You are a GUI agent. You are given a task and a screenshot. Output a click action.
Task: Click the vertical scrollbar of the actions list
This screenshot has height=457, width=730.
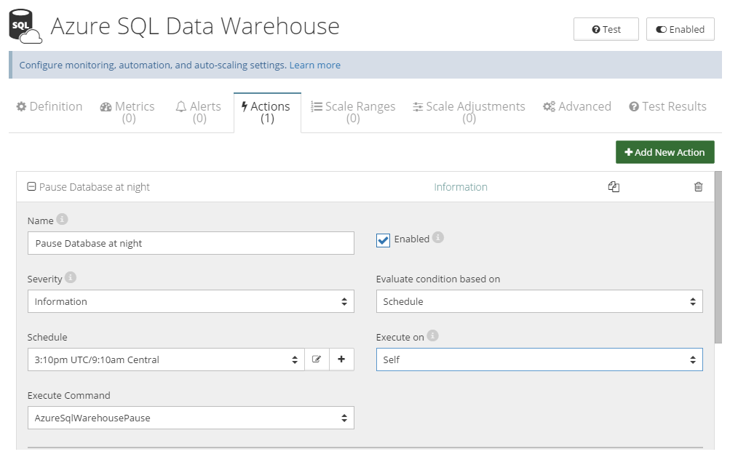click(718, 258)
